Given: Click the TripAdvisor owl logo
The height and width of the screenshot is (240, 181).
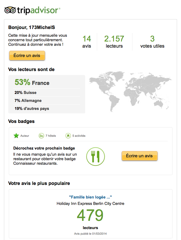Looking at the screenshot, I should pyautogui.click(x=10, y=10).
